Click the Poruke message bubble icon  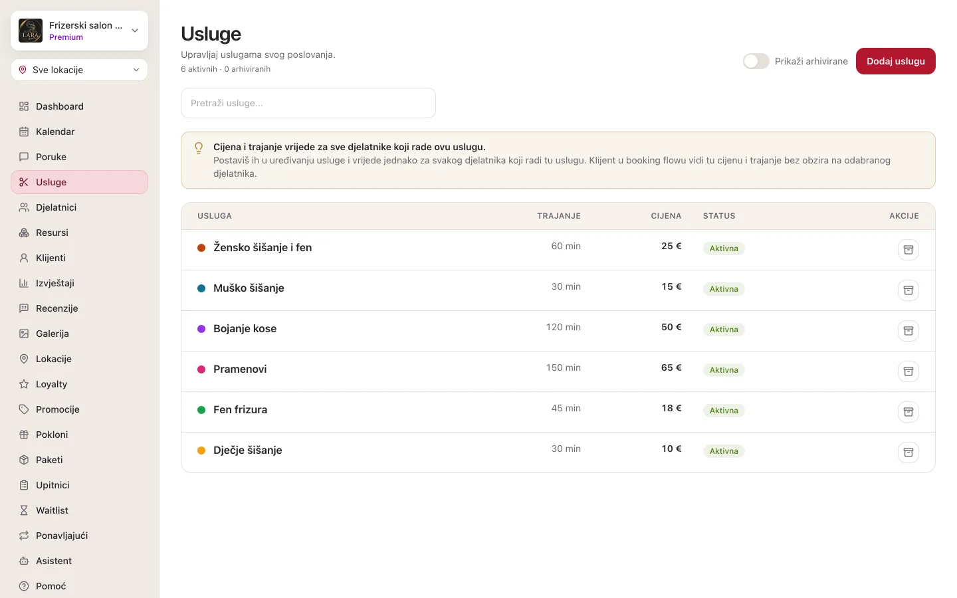tap(24, 157)
